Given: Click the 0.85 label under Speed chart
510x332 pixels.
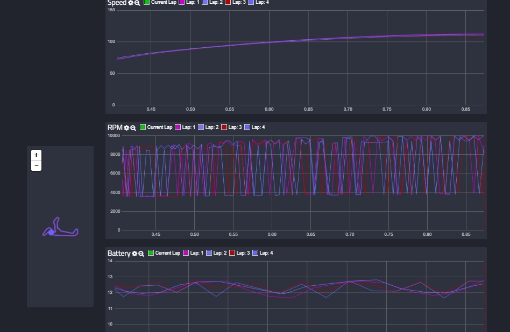Looking at the screenshot, I should (x=465, y=109).
